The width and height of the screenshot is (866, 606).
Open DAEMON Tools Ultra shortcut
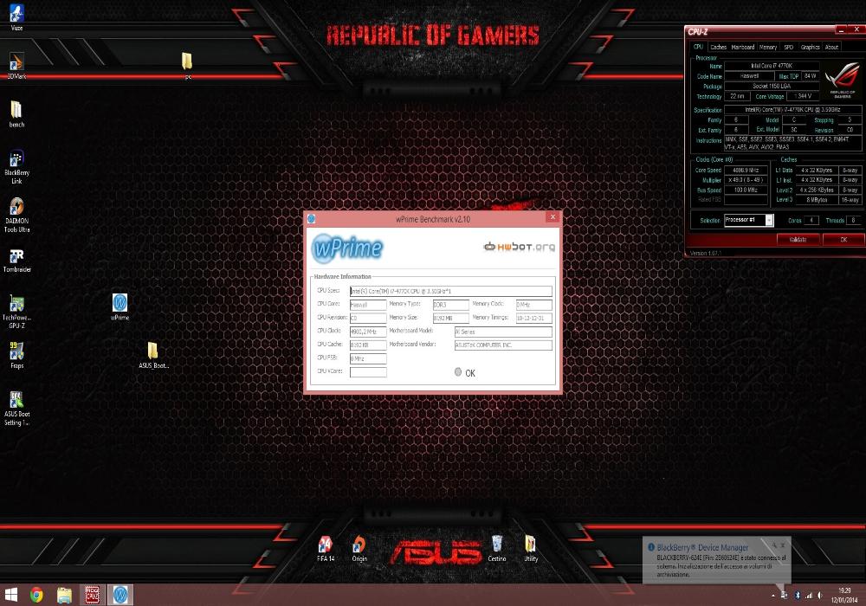(16, 214)
